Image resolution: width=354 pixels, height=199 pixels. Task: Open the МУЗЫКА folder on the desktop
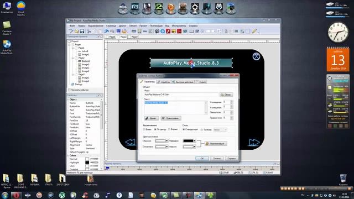coord(34,180)
